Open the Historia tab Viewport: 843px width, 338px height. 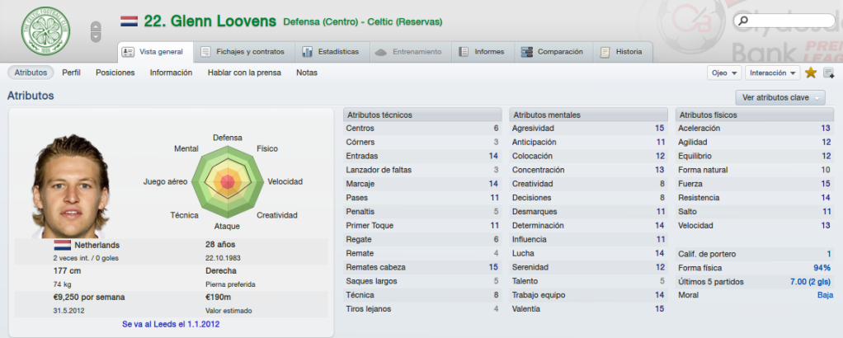point(621,52)
